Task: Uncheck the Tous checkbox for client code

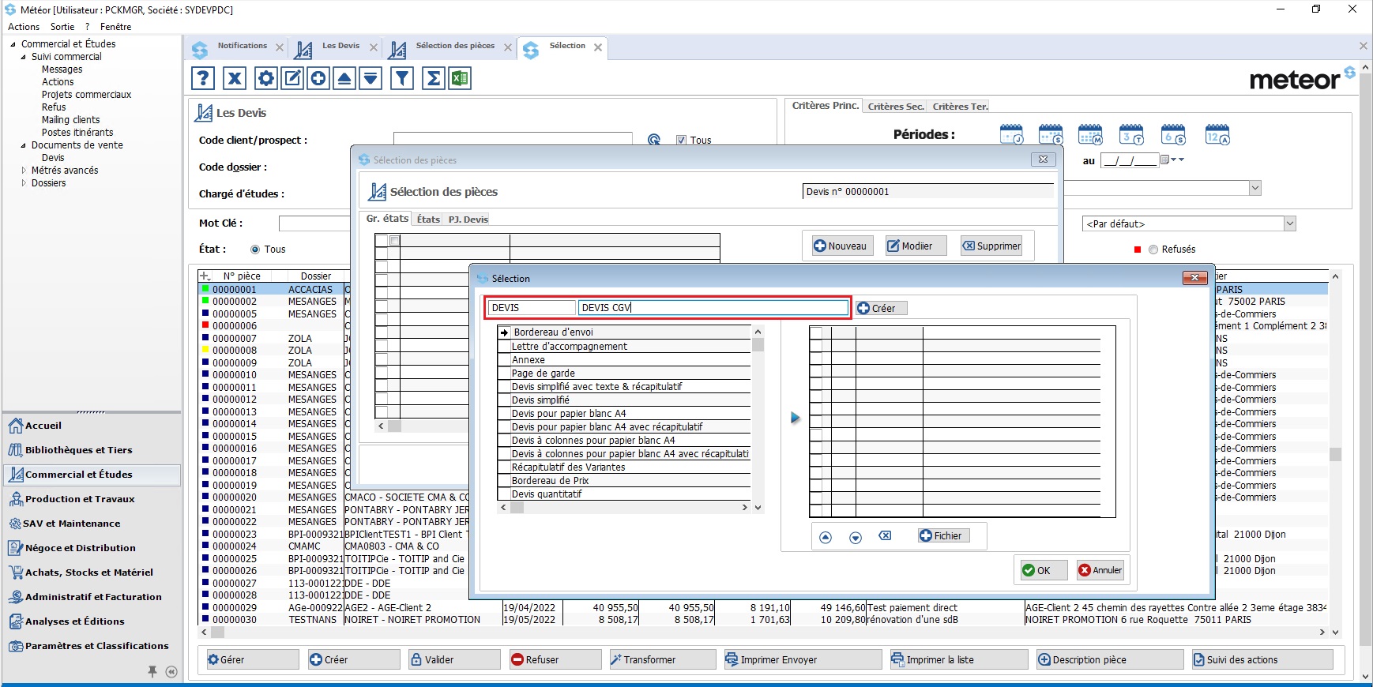Action: pos(681,140)
